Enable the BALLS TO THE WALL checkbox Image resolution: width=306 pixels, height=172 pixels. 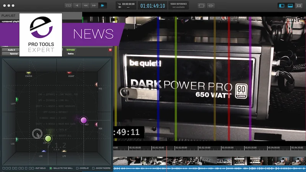pos(51,168)
